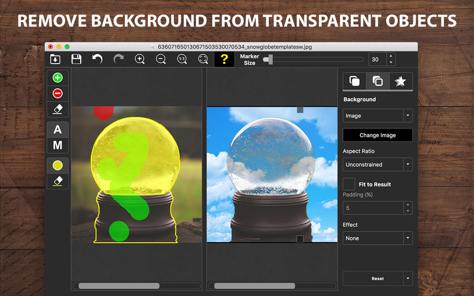Open the Background type dropdown showing Image
Viewport: 474px width, 296px height.
(x=377, y=115)
